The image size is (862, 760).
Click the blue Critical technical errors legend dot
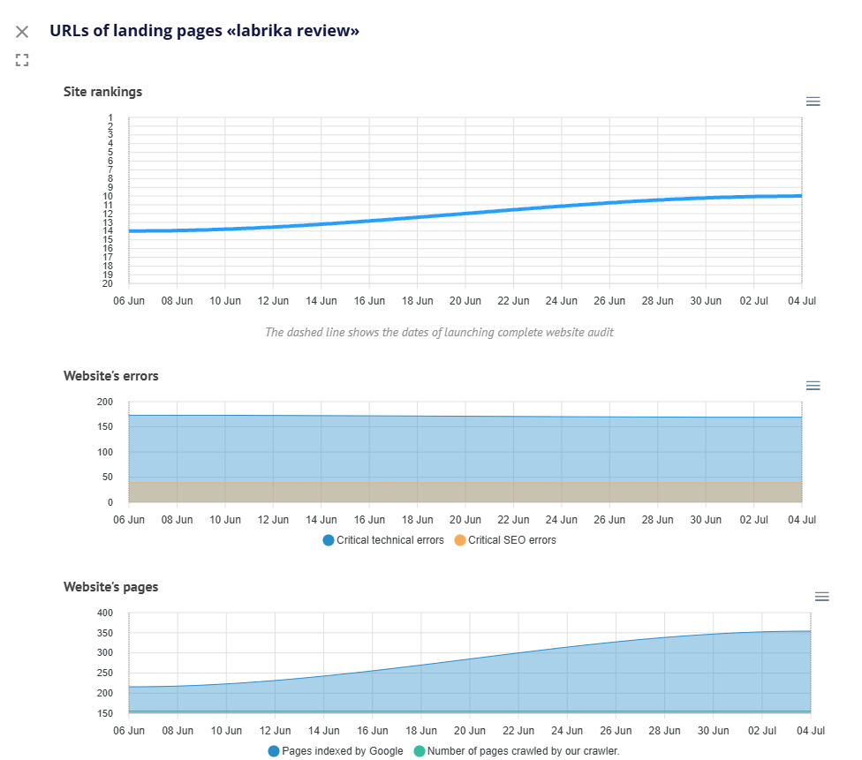click(329, 540)
